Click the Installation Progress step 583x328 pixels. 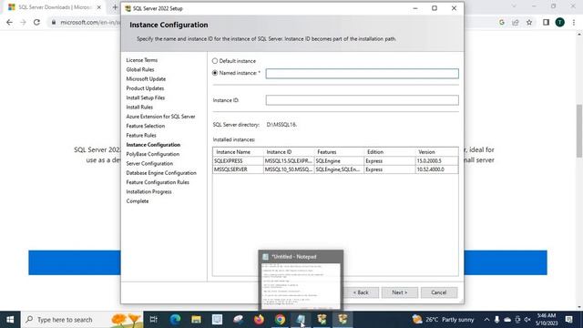coord(148,192)
